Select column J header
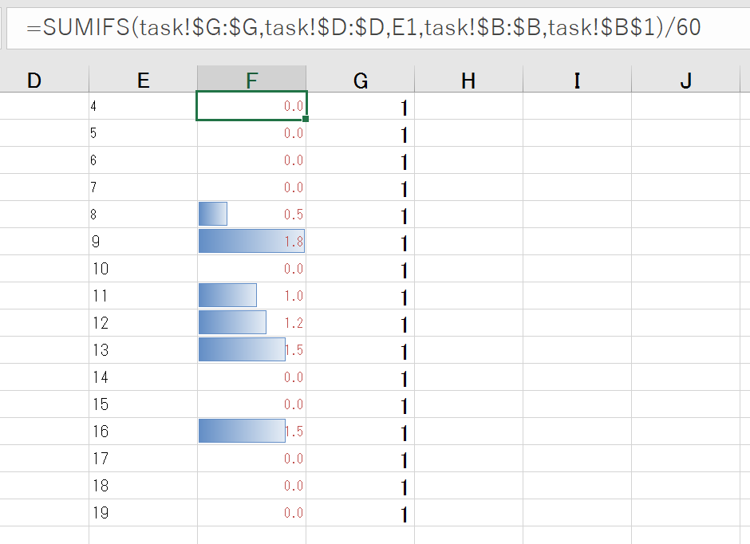The height and width of the screenshot is (544, 750). [686, 79]
